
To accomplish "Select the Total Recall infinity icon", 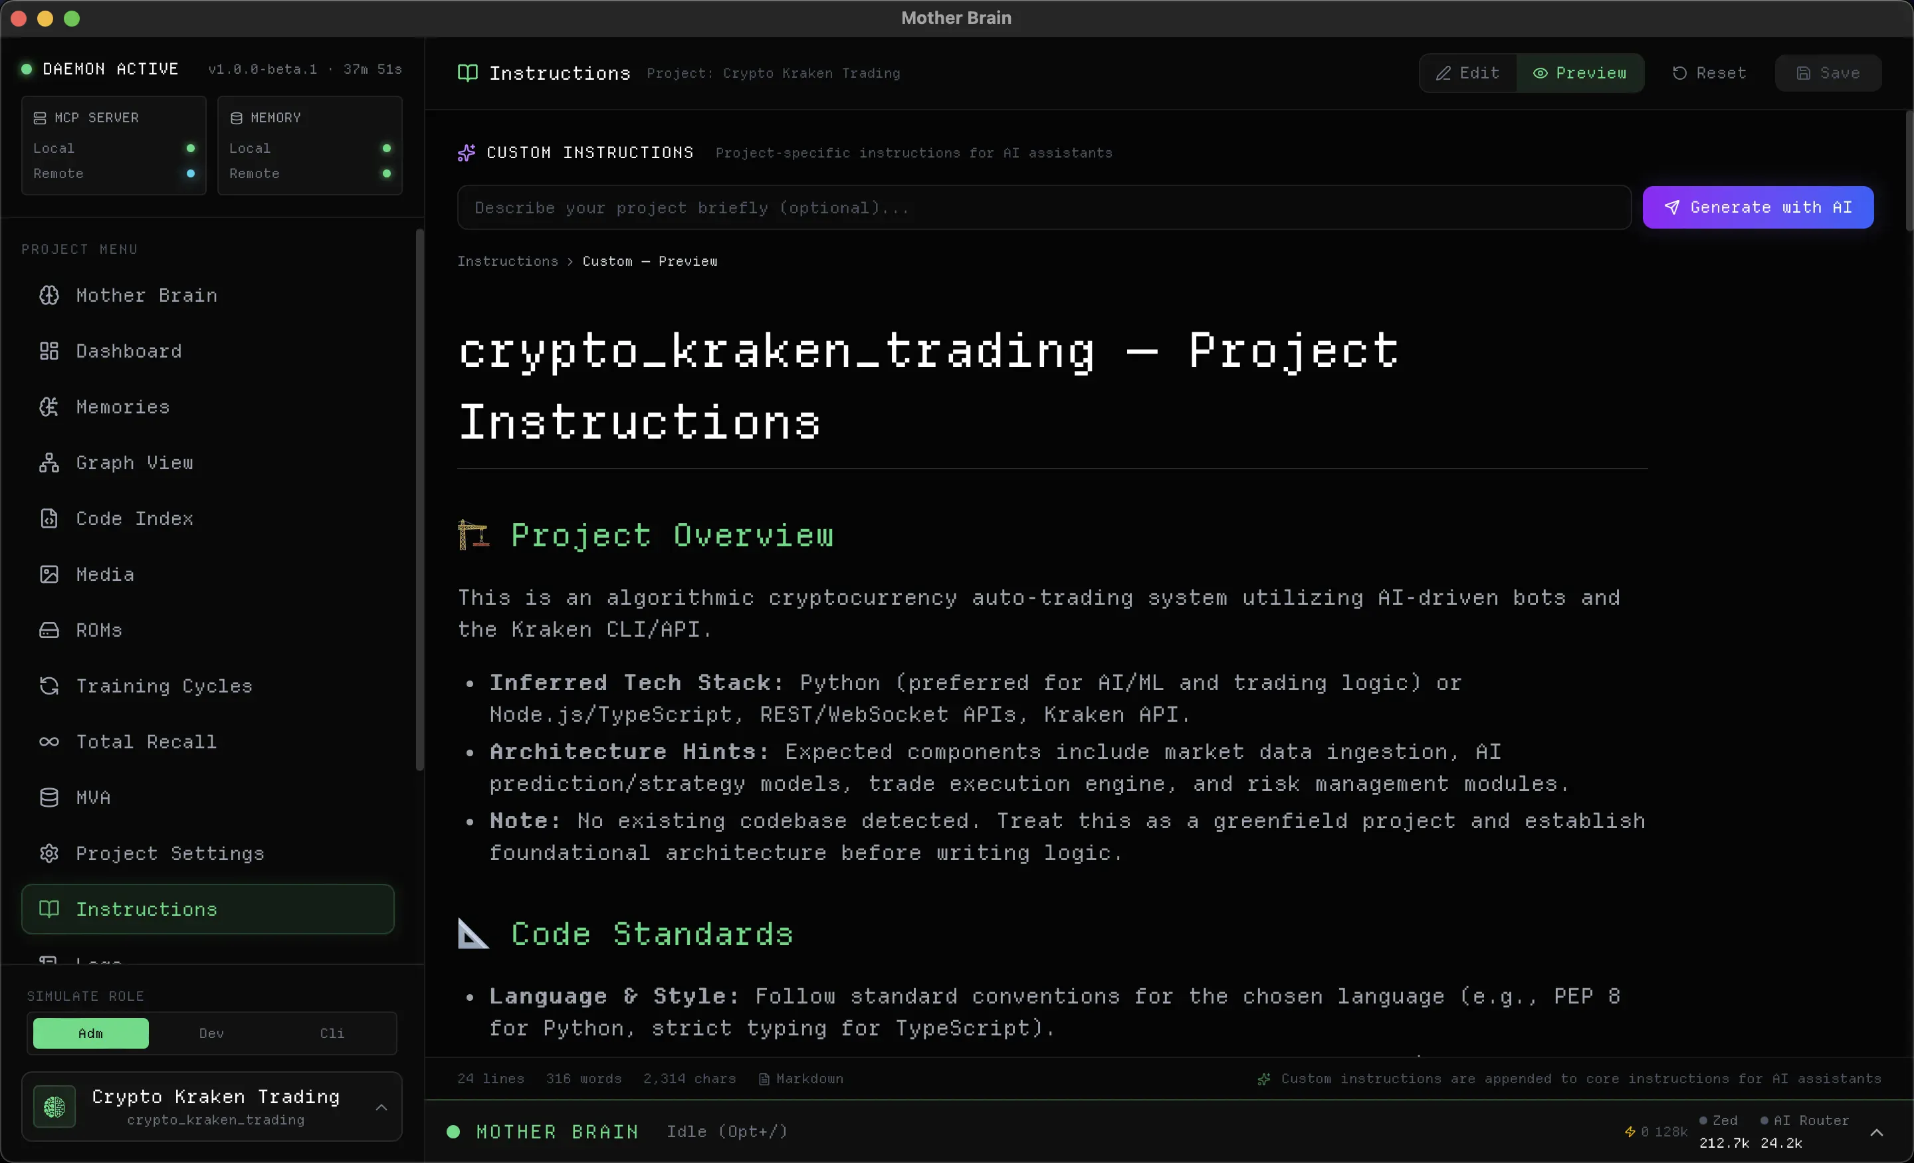I will pos(49,742).
